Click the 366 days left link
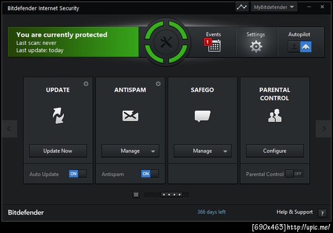The image size is (333, 233). (211, 212)
